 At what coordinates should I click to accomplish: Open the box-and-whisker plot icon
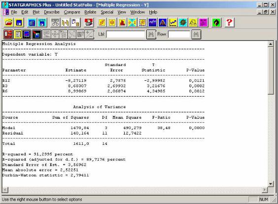pos(112,23)
